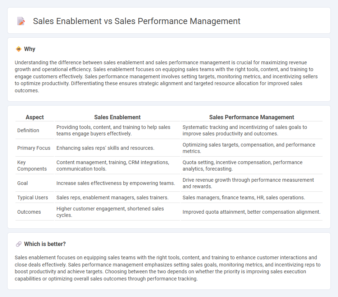Click cell 'Sales managers, finance teams, HR, sales operations.'
338x297 pixels.
(252, 198)
